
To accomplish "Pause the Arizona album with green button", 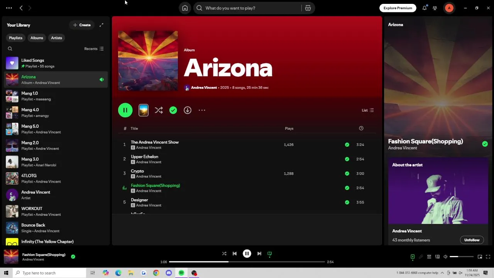I will point(125,110).
